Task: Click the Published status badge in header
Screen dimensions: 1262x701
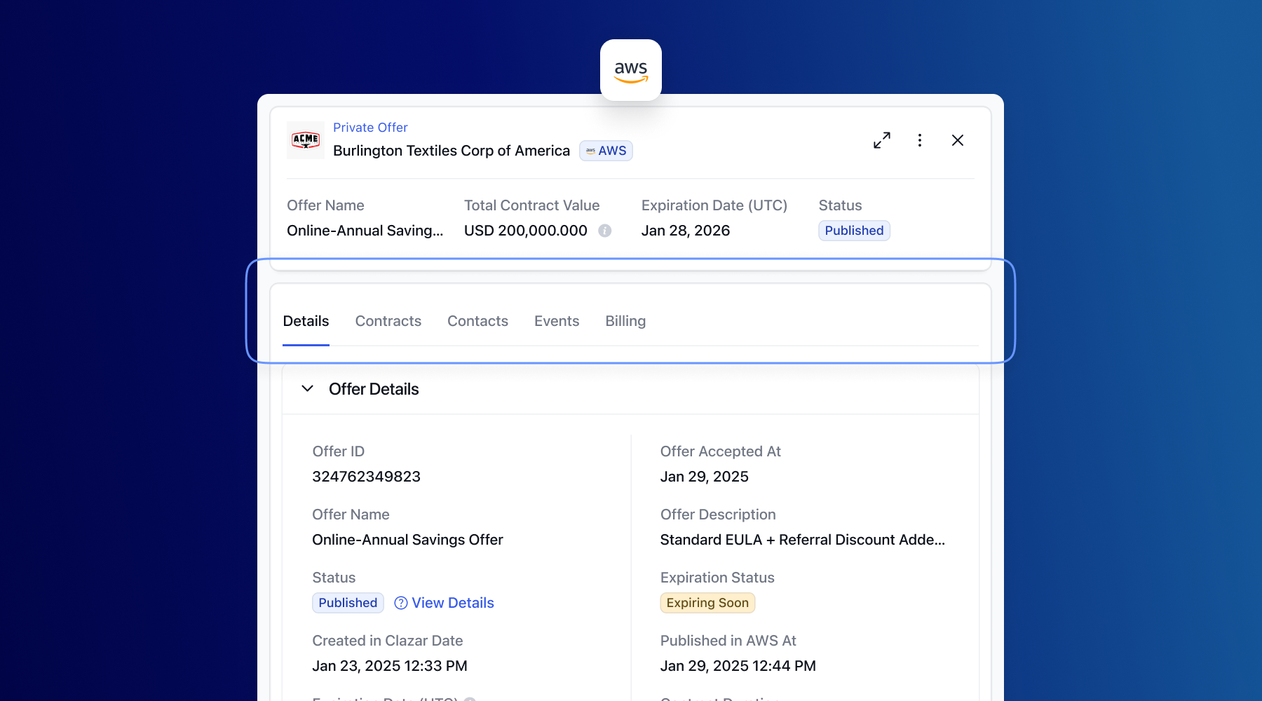Action: click(x=854, y=231)
